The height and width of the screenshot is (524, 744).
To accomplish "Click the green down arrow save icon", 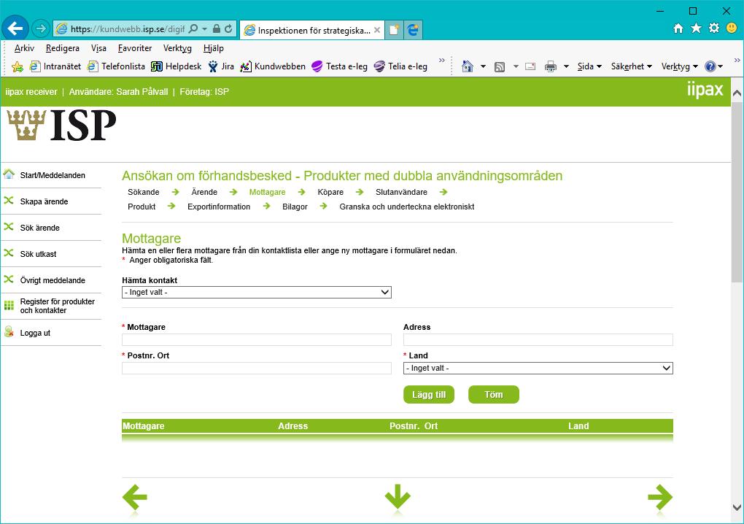I will tap(397, 497).
